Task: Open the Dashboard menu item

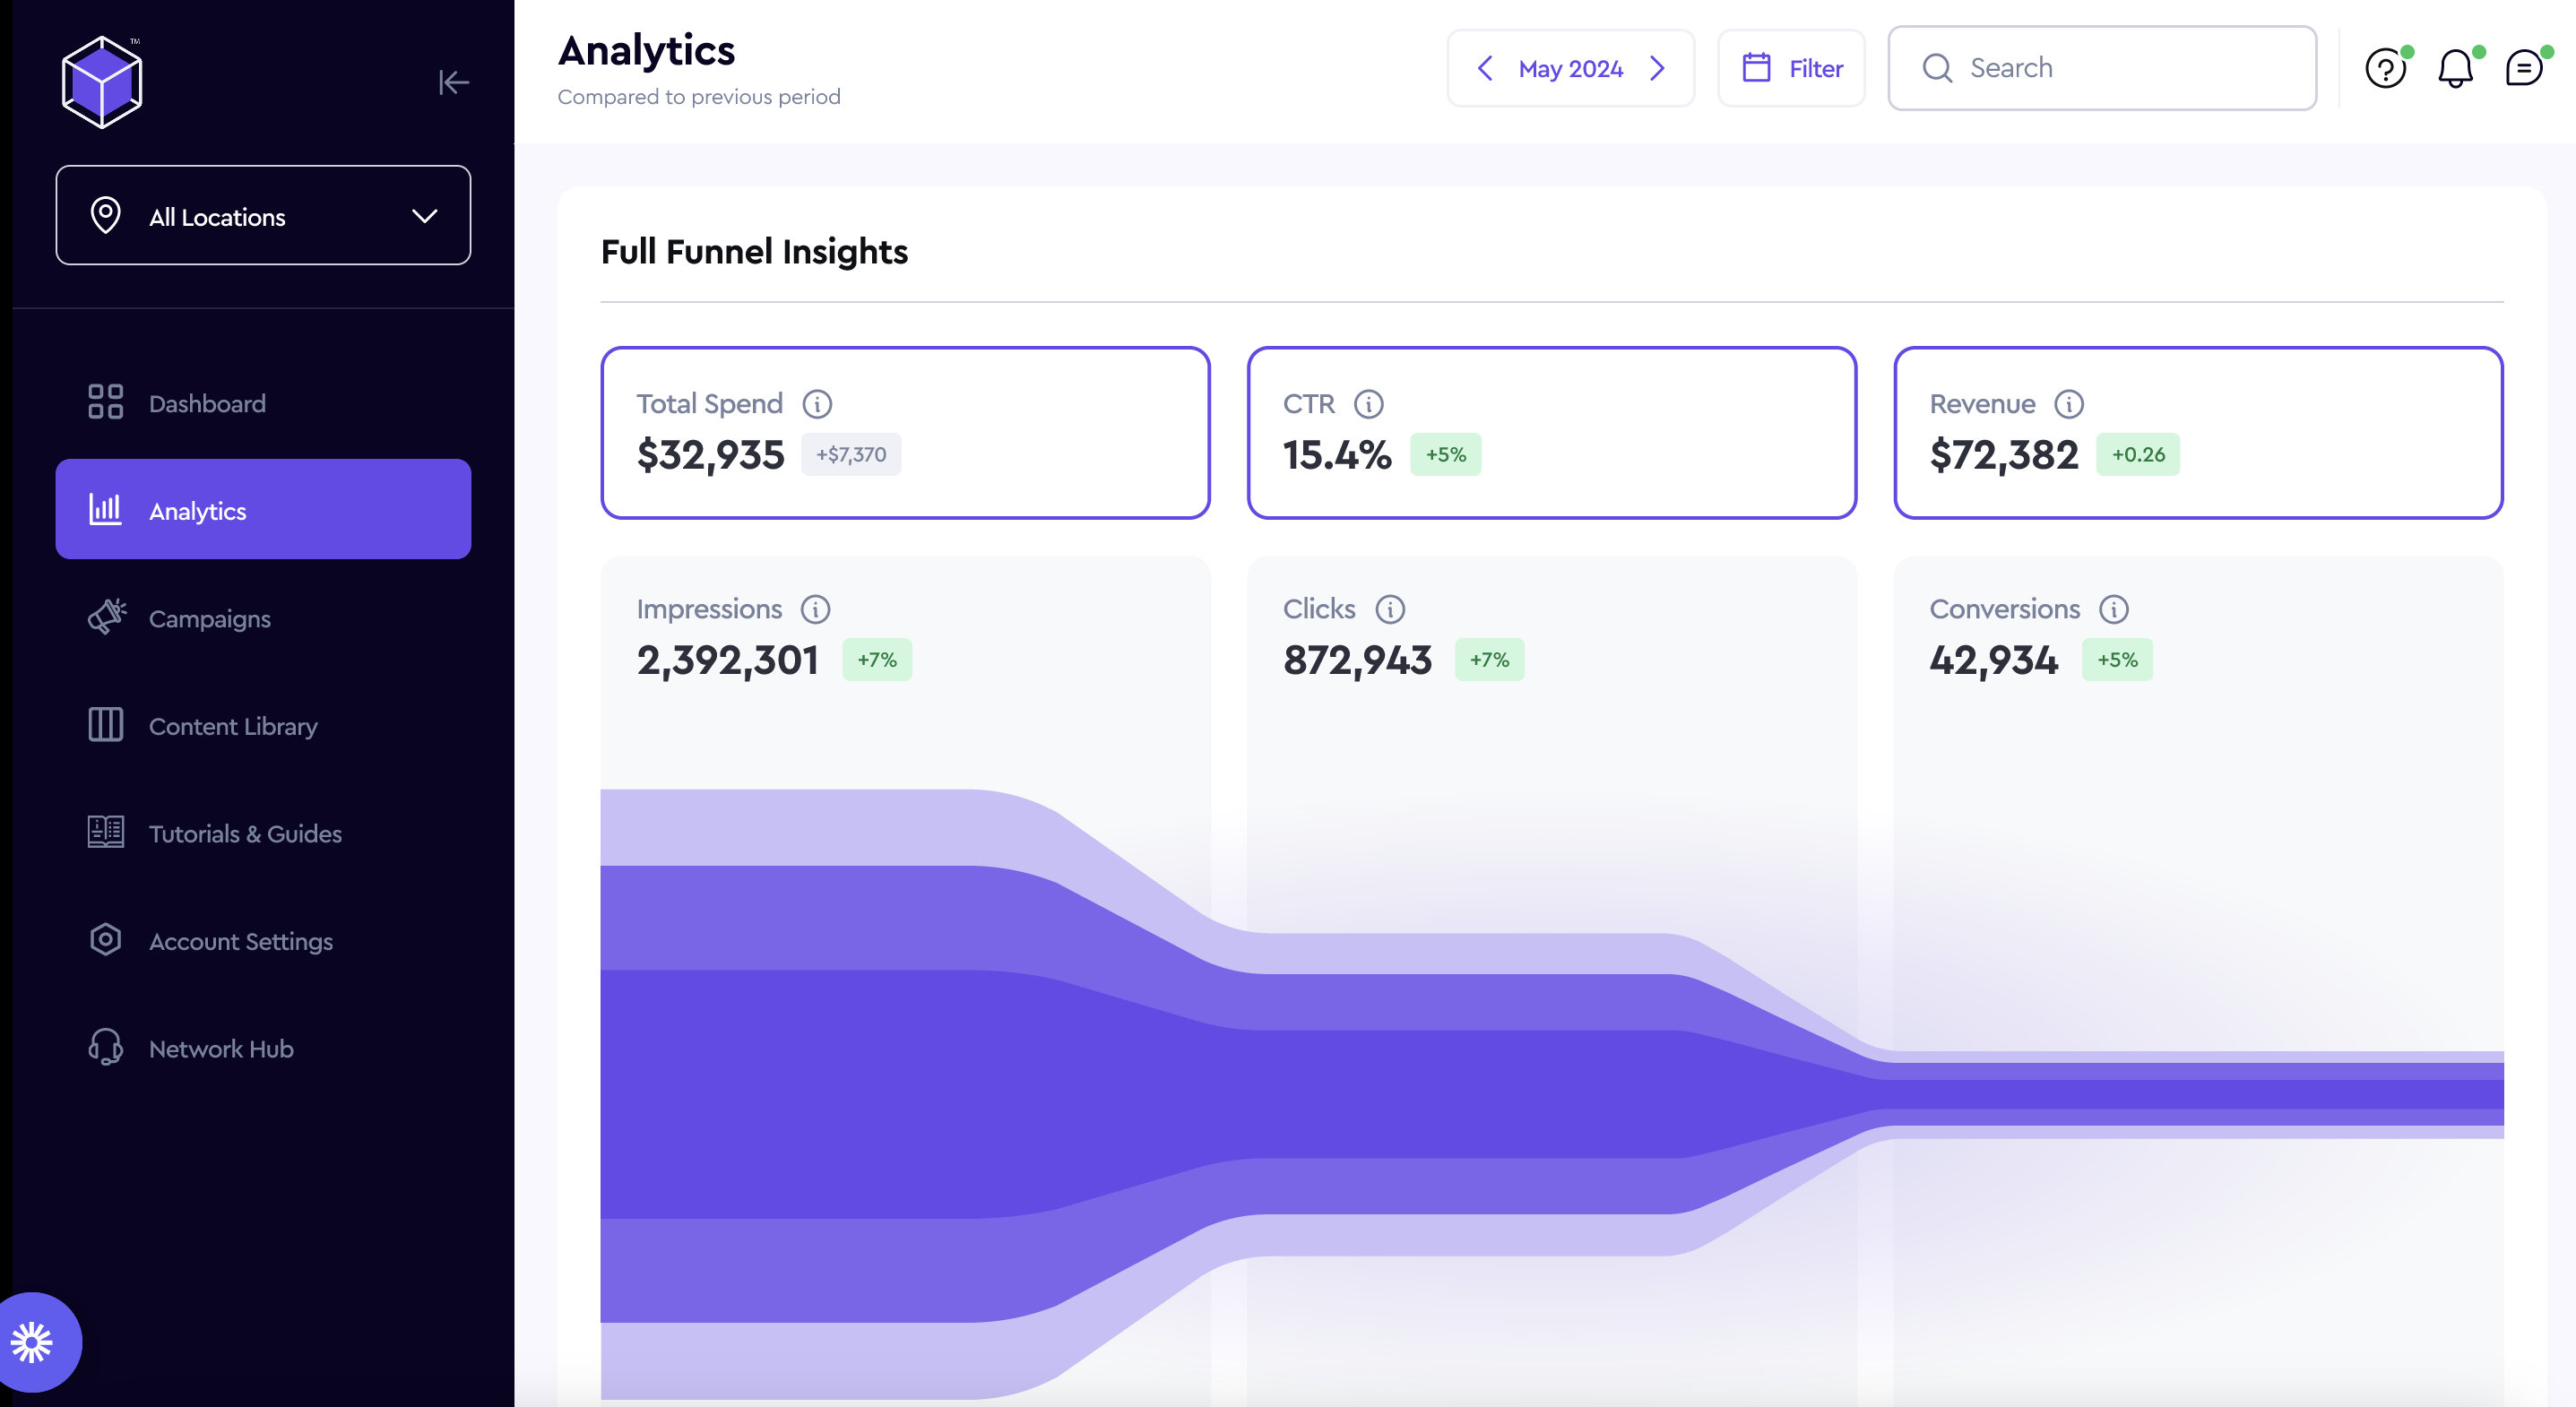Action: (207, 403)
